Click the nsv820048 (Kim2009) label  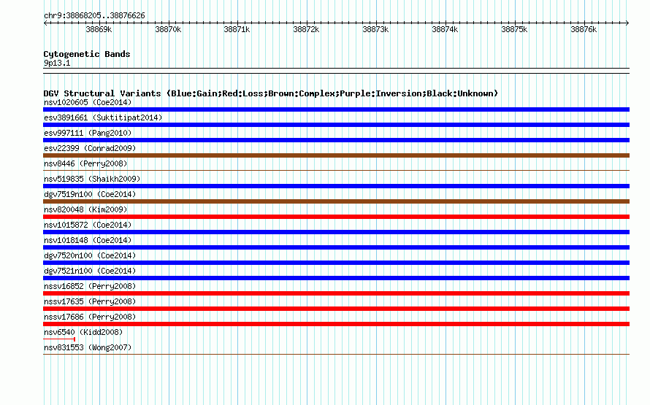point(85,209)
